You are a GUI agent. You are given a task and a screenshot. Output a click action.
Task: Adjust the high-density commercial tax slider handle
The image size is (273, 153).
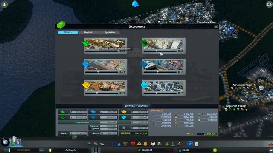tap(157, 72)
